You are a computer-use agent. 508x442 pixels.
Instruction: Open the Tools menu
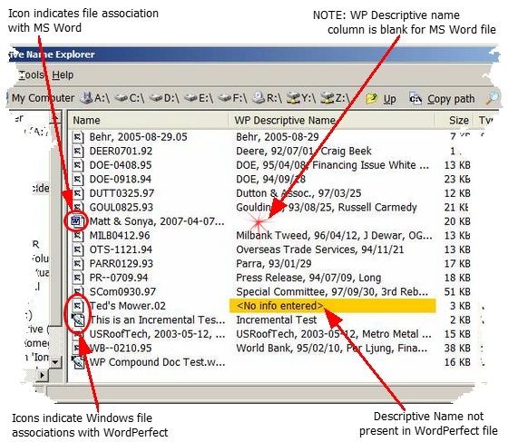32,74
